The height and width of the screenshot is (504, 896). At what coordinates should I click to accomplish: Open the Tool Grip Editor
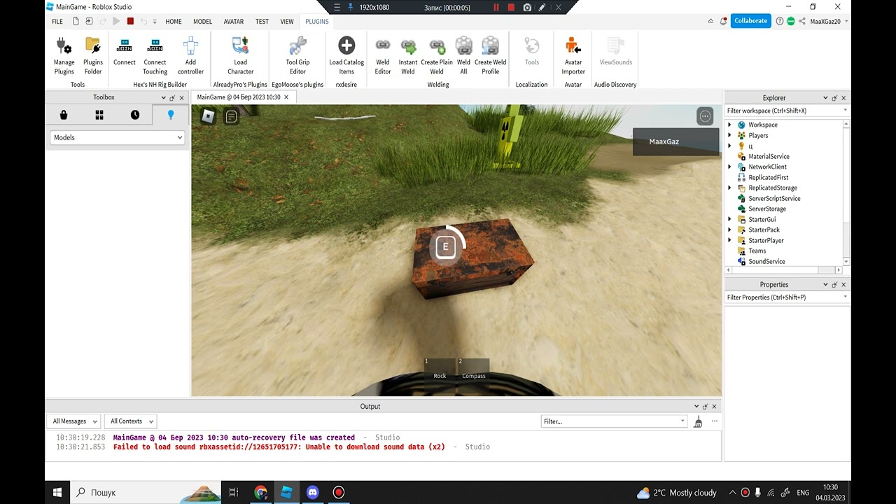click(x=297, y=56)
